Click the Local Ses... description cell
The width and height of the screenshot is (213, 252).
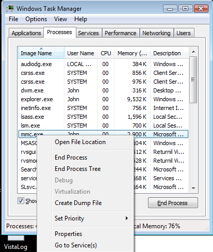point(168,125)
